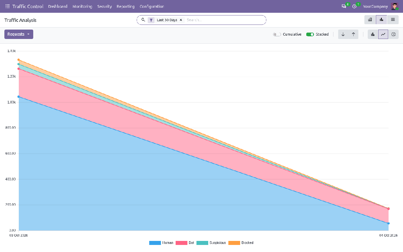Click the Traffic Analysis page title
Image resolution: width=403 pixels, height=252 pixels.
pos(20,20)
